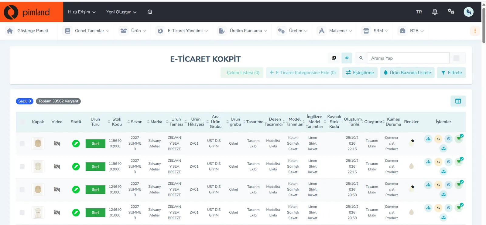Tick the checkbox of the first product row
The width and height of the screenshot is (486, 225).
[22, 143]
